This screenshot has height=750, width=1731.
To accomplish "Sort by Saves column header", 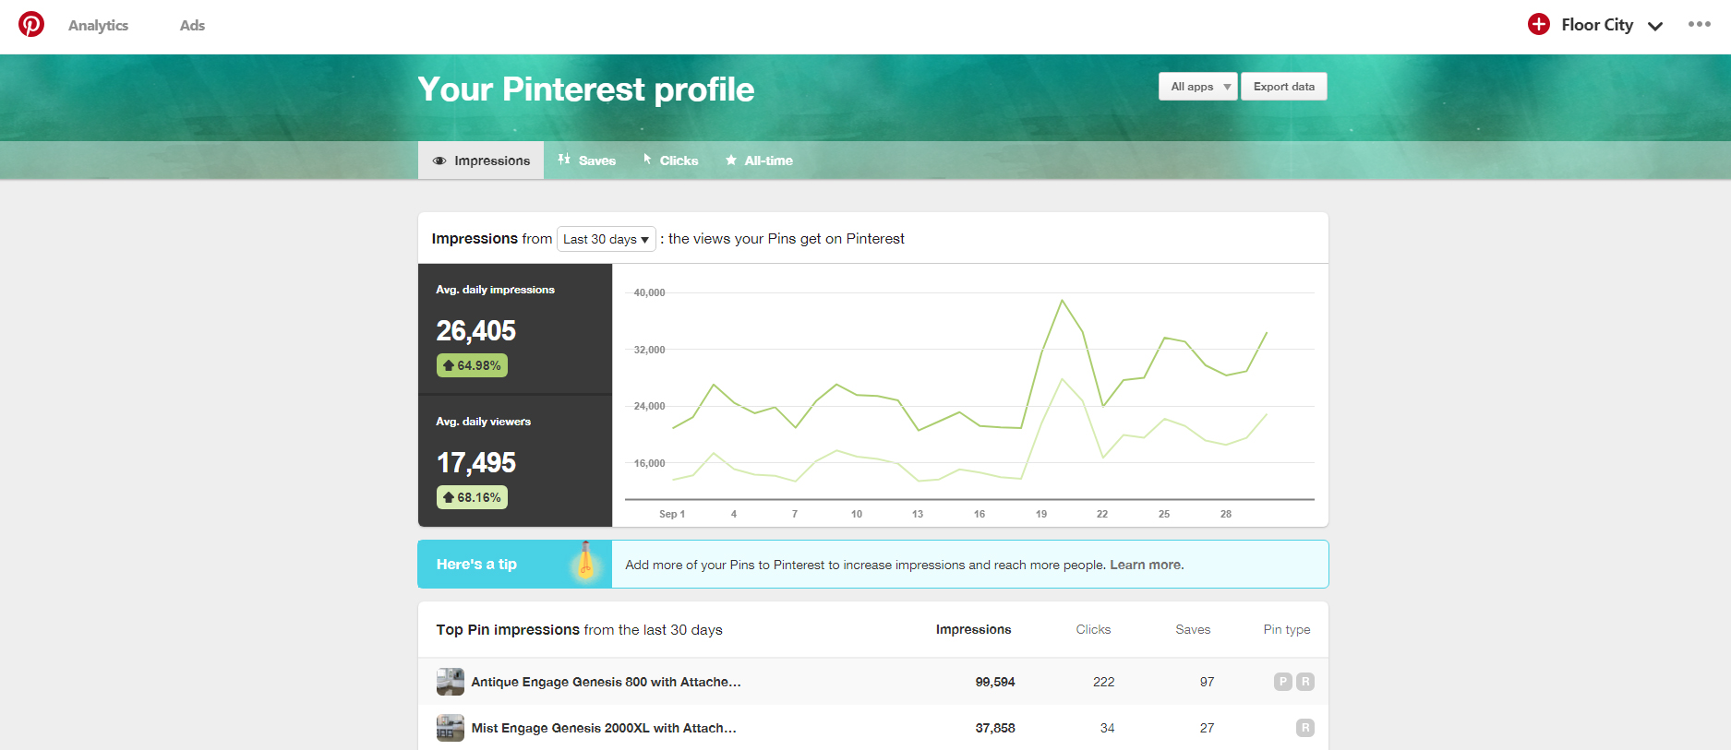I will (1193, 629).
